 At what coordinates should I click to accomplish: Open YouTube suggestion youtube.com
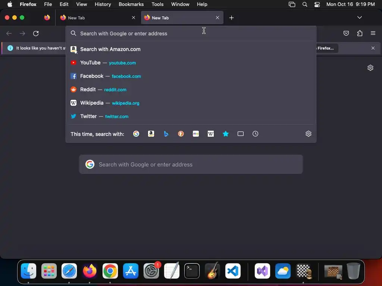(x=191, y=63)
